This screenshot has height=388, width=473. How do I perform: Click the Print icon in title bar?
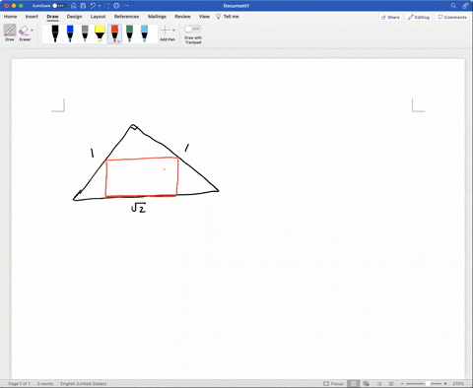point(116,6)
